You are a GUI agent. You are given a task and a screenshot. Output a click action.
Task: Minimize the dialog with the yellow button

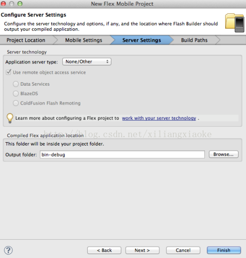point(11,3)
